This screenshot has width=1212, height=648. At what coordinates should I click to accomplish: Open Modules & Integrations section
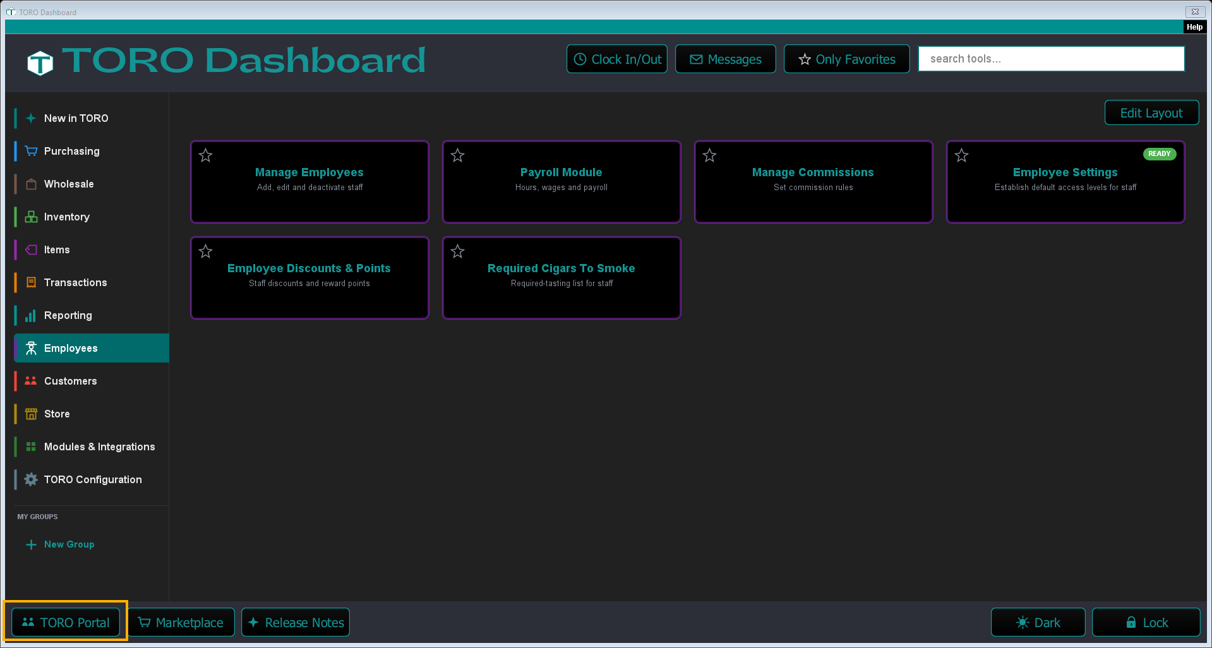click(x=92, y=447)
